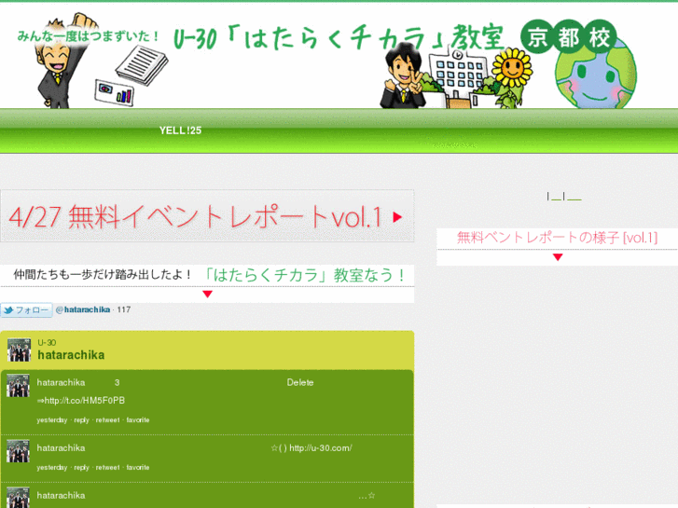The width and height of the screenshot is (678, 508).
Task: Click the follower count 117
Action: pyautogui.click(x=124, y=309)
